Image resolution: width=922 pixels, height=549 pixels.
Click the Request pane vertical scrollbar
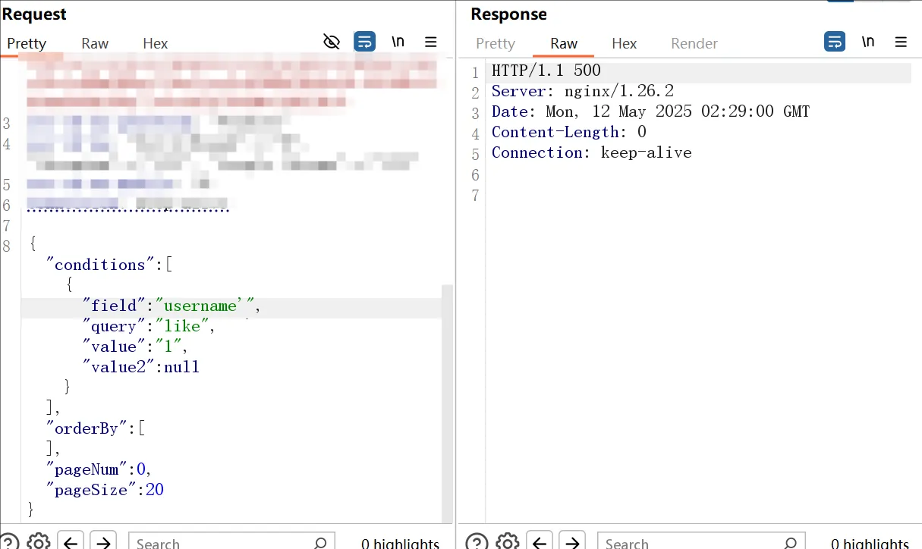(x=447, y=402)
